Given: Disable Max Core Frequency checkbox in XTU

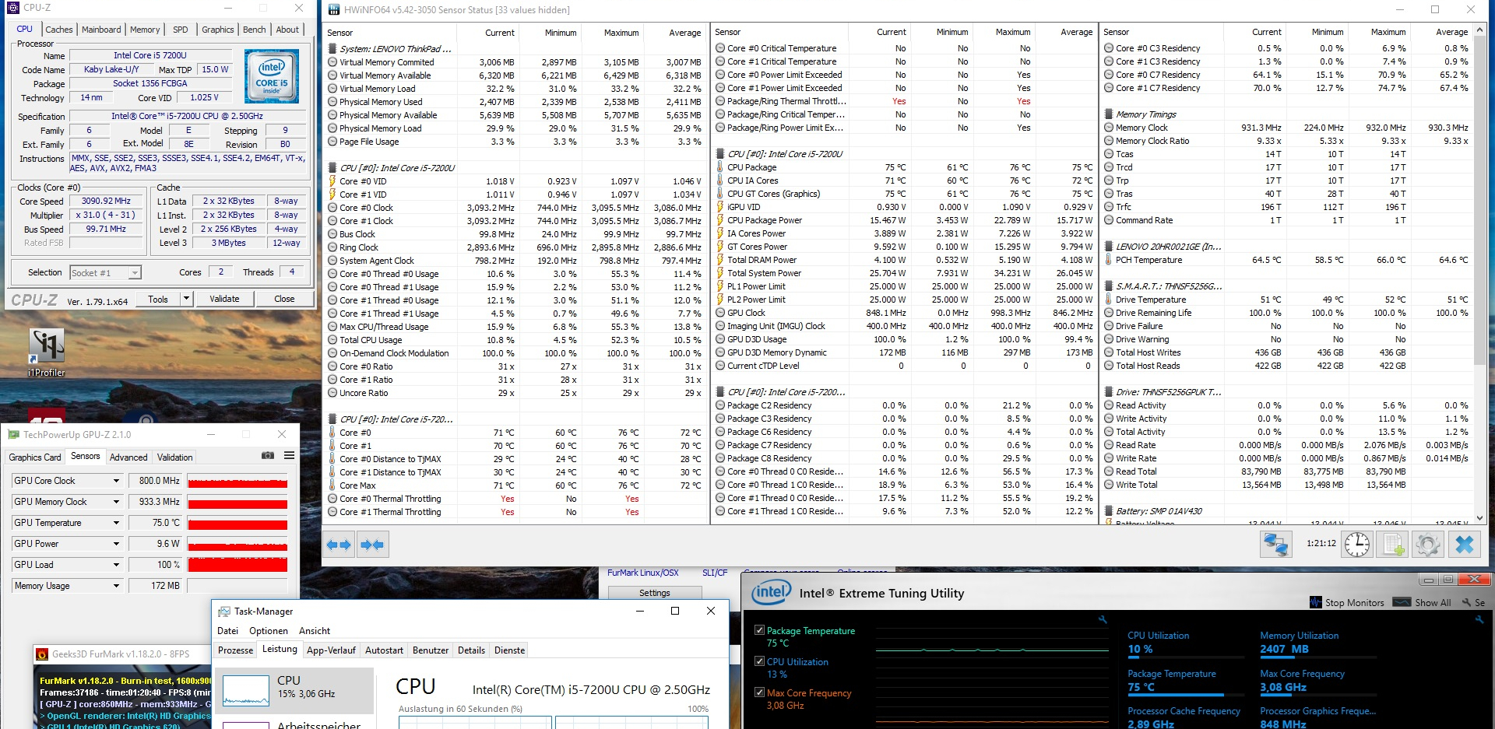Looking at the screenshot, I should (759, 692).
